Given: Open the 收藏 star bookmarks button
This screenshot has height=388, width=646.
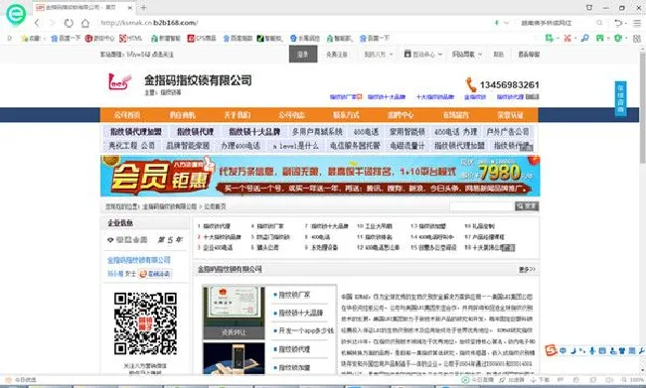Looking at the screenshot, I should [x=32, y=39].
